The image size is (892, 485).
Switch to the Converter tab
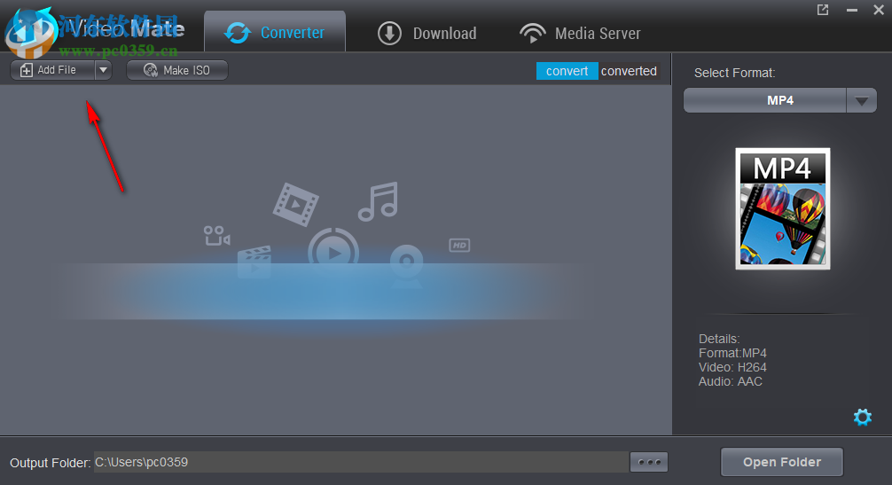pos(275,32)
